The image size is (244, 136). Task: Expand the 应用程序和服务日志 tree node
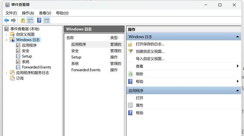(x=6, y=73)
